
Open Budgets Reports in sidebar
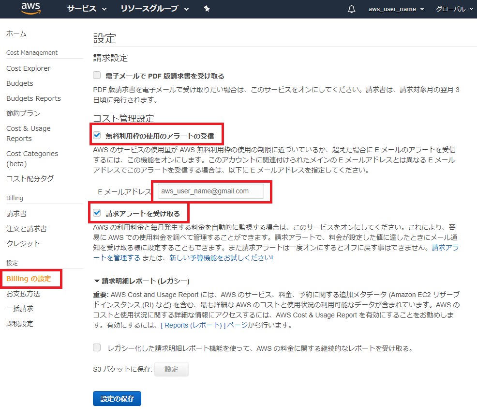(x=34, y=98)
